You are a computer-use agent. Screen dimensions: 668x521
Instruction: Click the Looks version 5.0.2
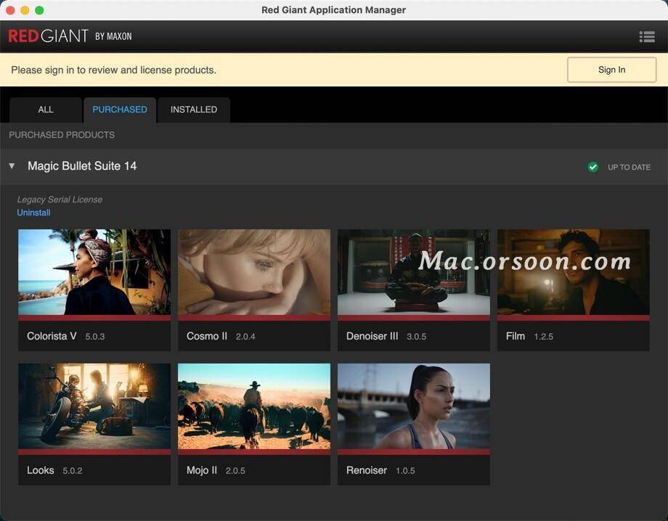[73, 471]
